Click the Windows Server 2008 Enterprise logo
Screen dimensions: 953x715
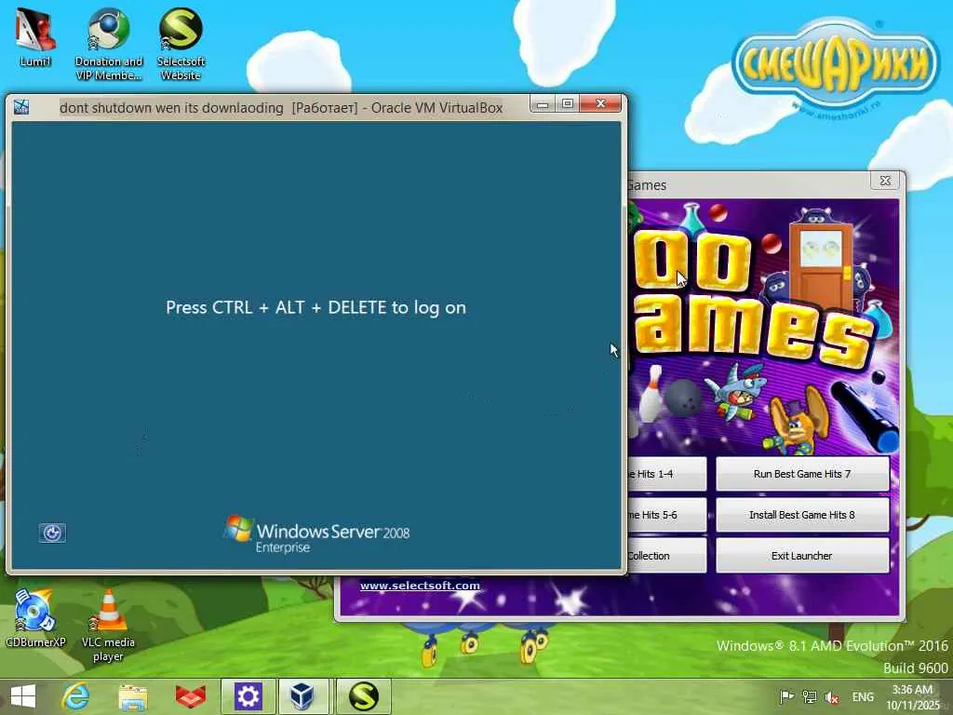(x=317, y=534)
